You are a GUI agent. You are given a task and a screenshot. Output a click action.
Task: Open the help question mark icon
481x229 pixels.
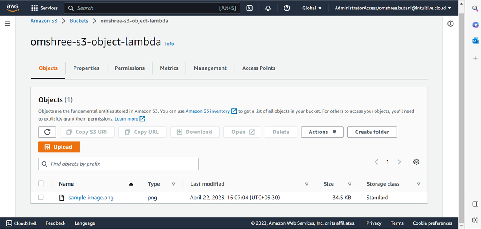287,8
